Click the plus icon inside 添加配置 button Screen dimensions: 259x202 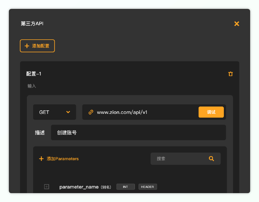coord(27,46)
